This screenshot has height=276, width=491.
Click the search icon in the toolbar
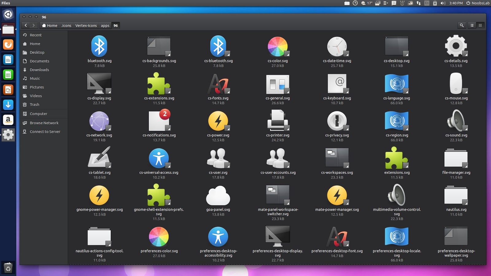462,25
